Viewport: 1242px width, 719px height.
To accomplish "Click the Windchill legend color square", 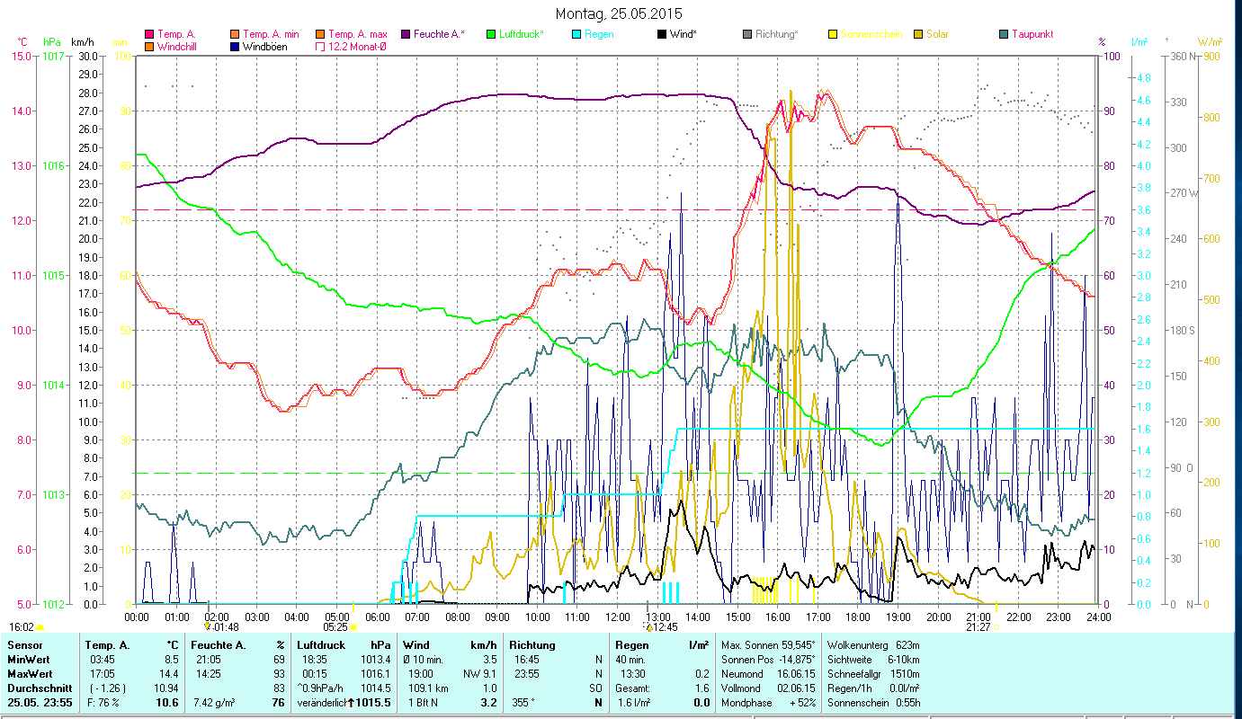I will (148, 46).
